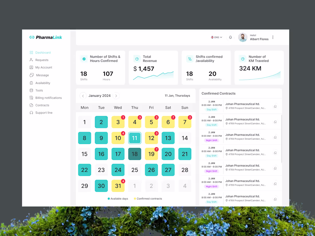The width and height of the screenshot is (315, 236).
Task: Click the second contract's support icon
Action: (x=275, y=122)
